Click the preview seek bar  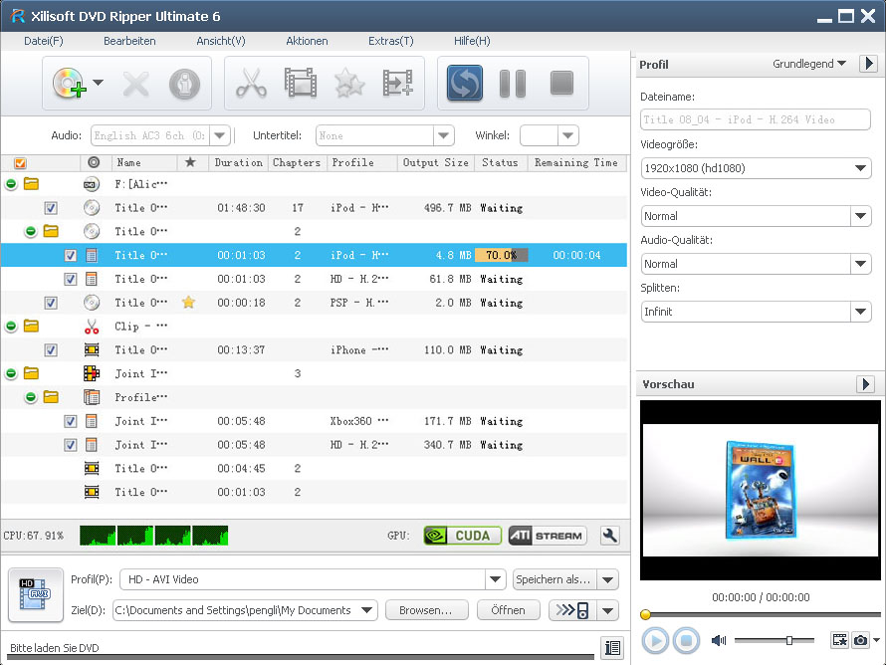click(761, 614)
